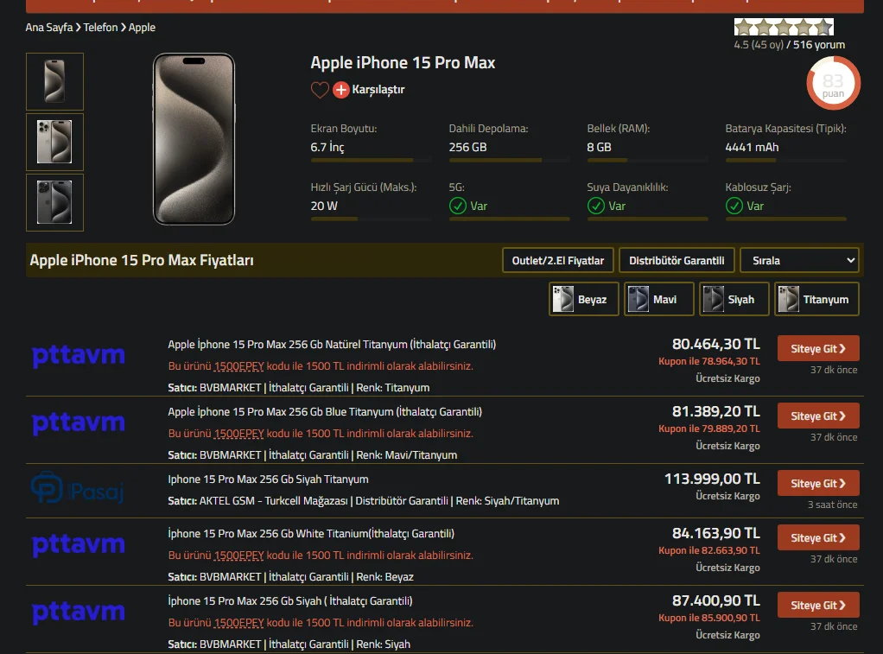Click Siteye Git for 80.464,30 TL offer
The width and height of the screenshot is (883, 654).
(x=818, y=349)
